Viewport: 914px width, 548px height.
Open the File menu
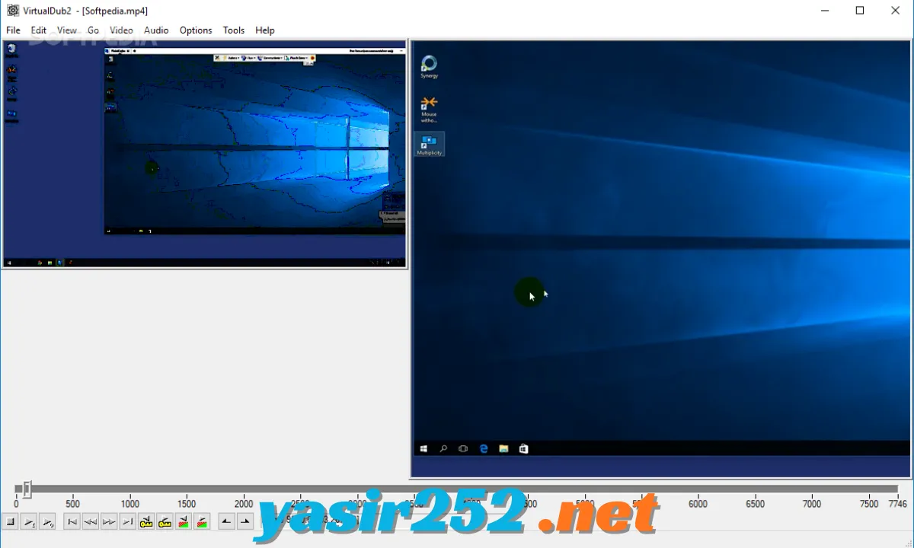(x=13, y=30)
